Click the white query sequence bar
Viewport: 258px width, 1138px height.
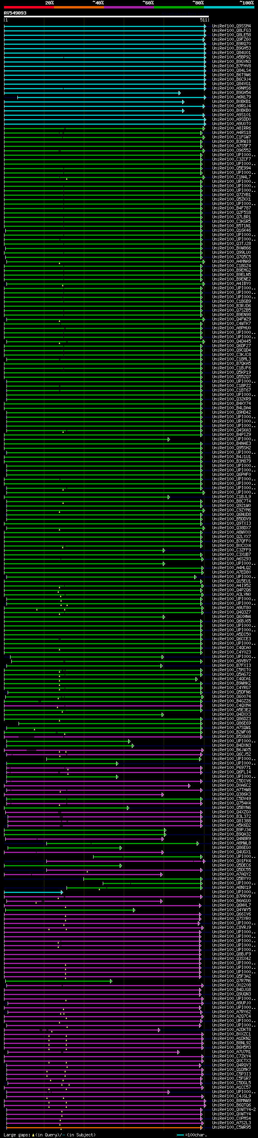pyautogui.click(x=106, y=16)
